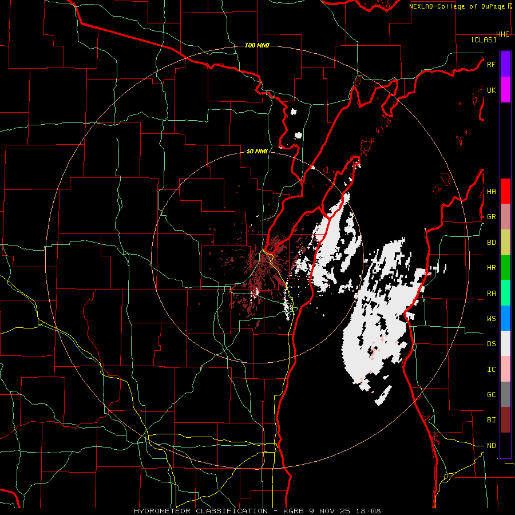
Task: Click the UK legend label
Action: (491, 90)
